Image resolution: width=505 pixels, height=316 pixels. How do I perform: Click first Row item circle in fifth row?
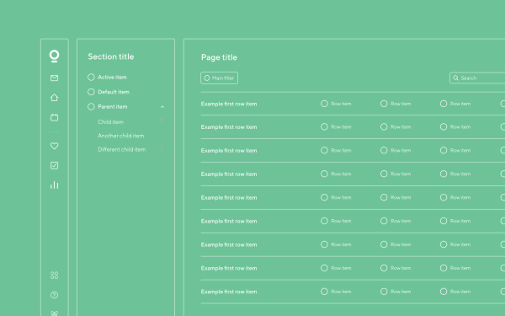pyautogui.click(x=324, y=197)
